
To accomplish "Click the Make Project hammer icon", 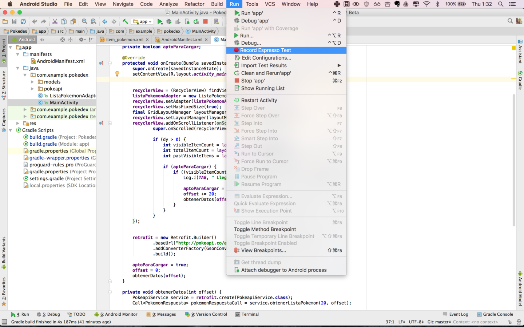I will click(125, 21).
